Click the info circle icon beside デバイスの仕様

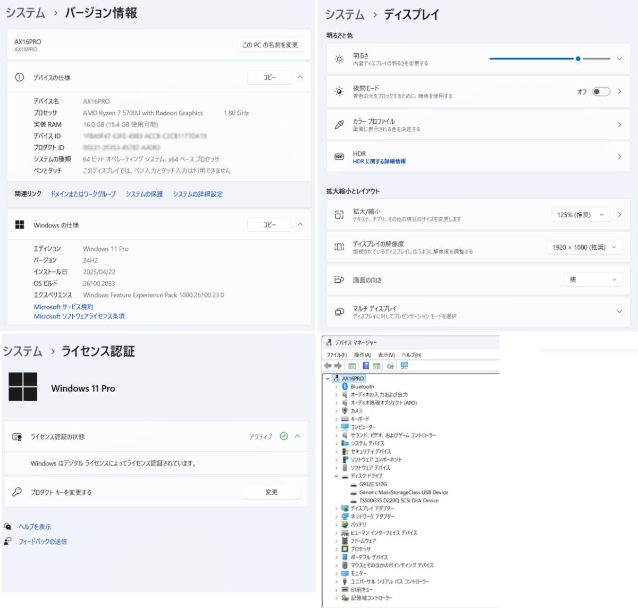tap(20, 77)
